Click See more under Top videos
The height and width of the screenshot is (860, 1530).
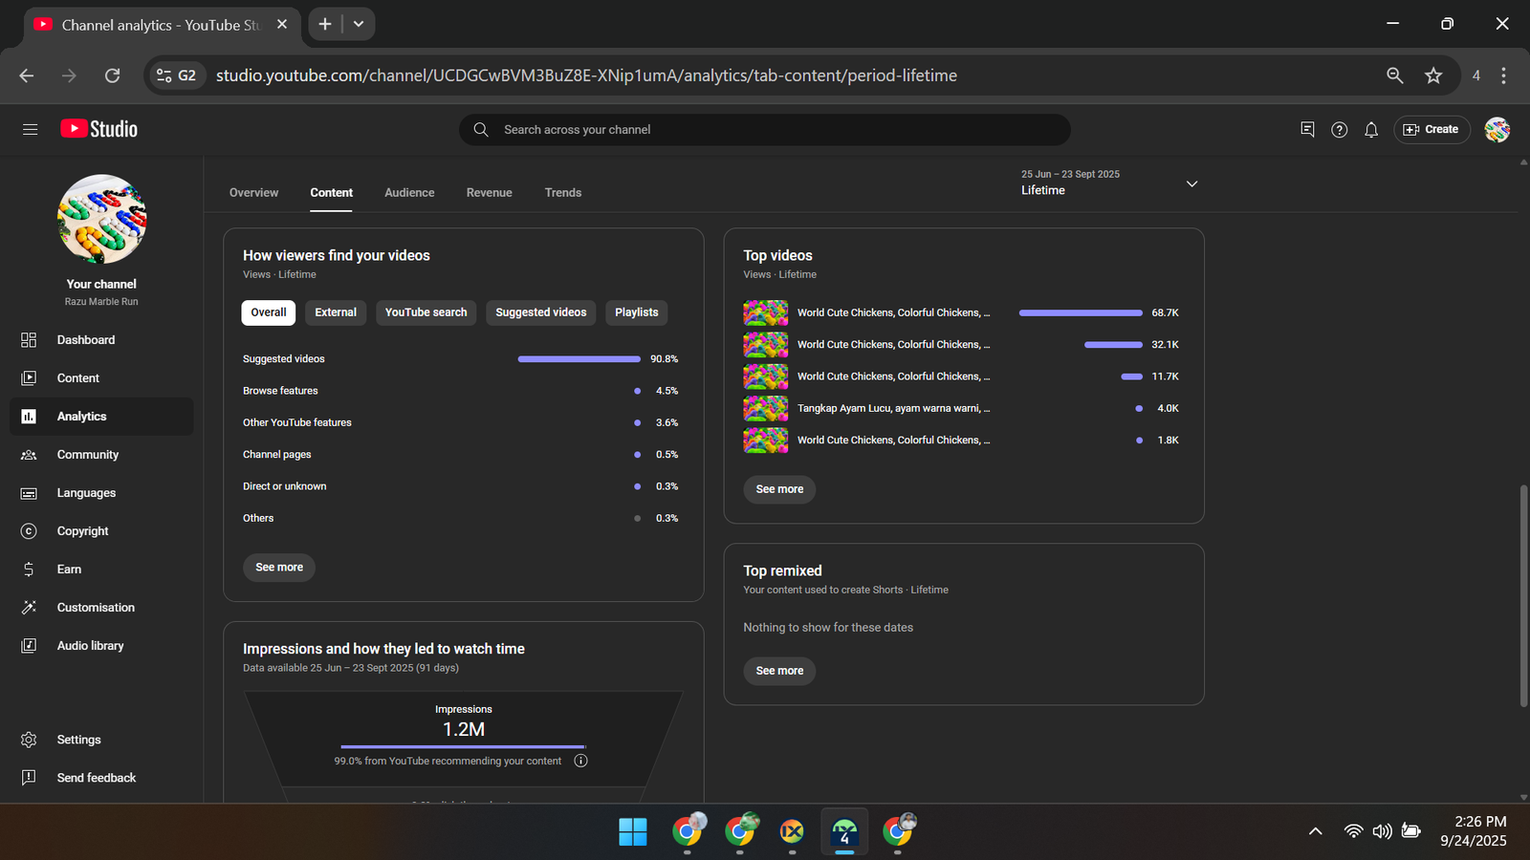779,489
